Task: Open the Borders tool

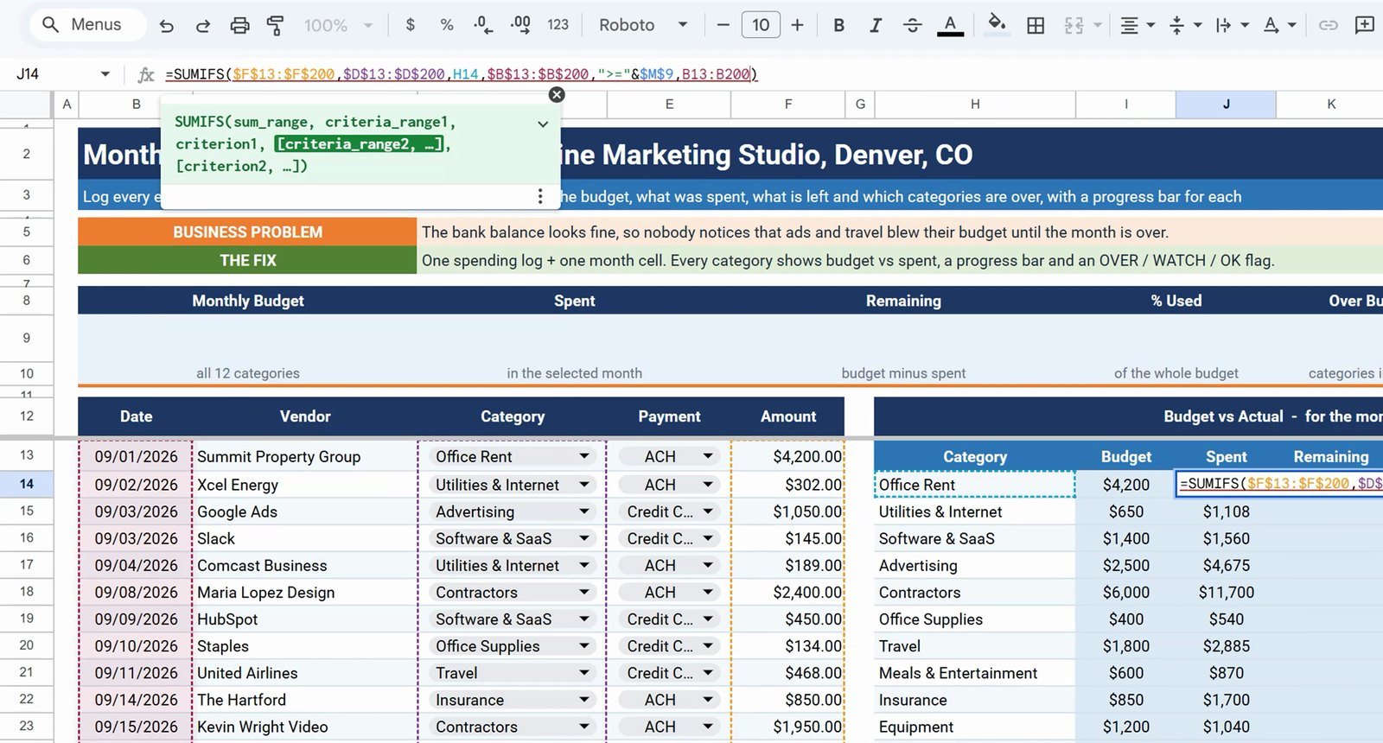Action: click(x=1036, y=25)
